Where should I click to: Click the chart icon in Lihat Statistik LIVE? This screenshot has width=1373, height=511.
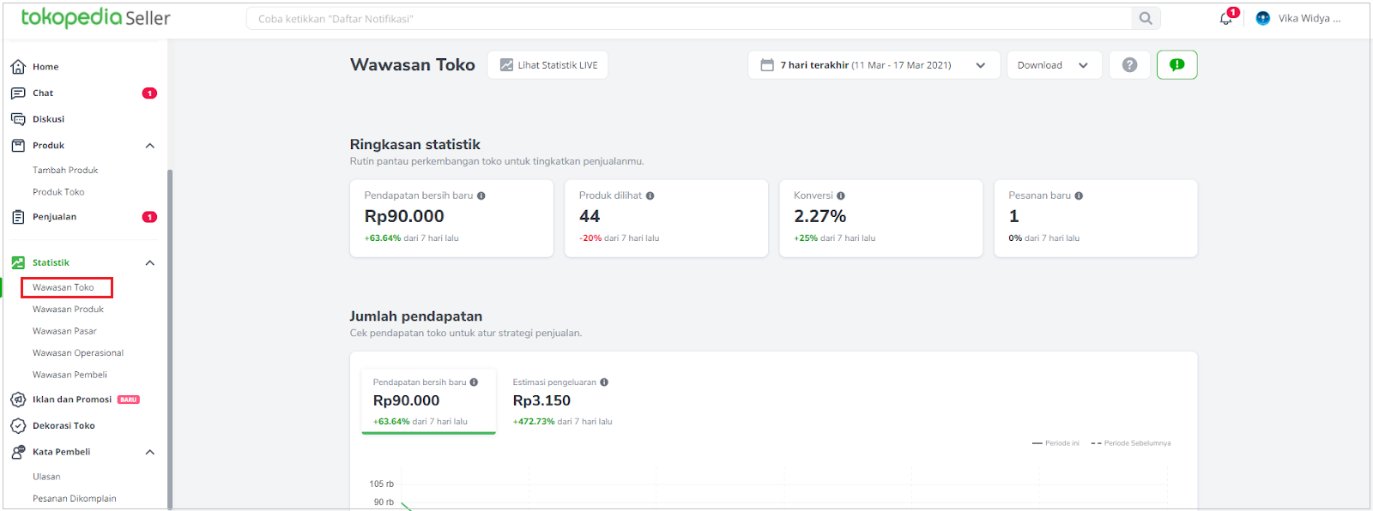[507, 65]
